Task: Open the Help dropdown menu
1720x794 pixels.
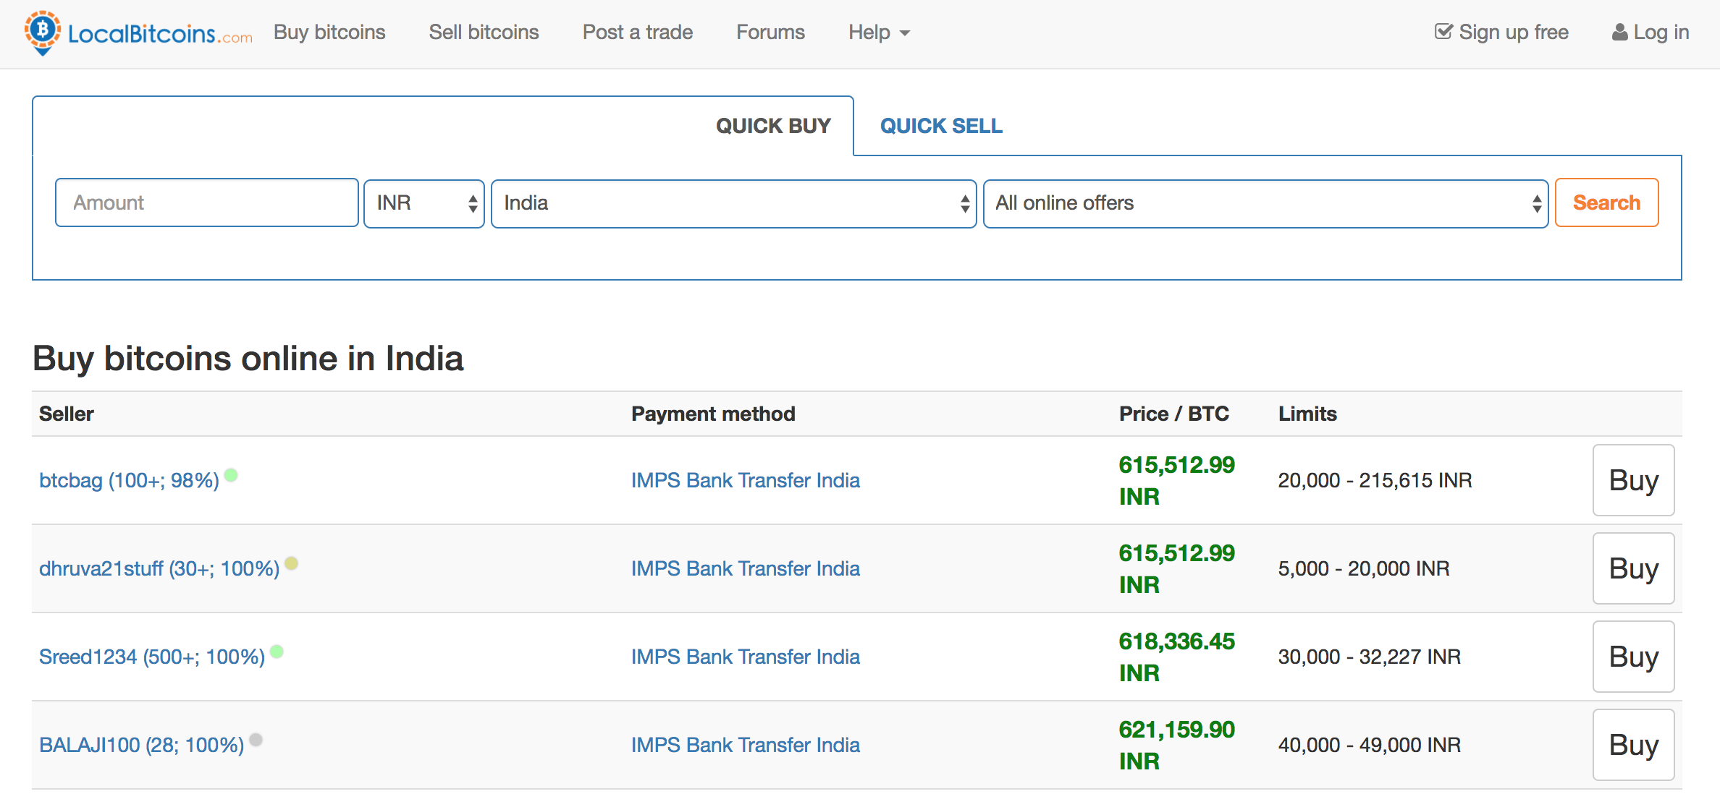Action: coord(879,33)
